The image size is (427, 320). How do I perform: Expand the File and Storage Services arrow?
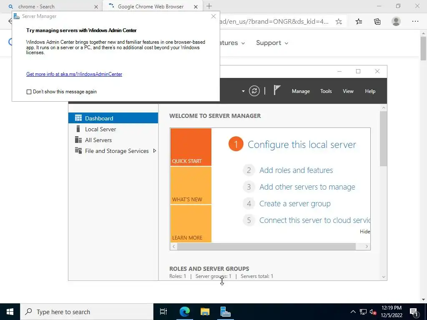[x=155, y=151]
